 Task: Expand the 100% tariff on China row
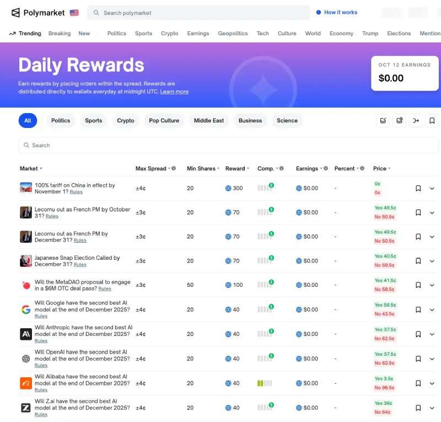432,188
